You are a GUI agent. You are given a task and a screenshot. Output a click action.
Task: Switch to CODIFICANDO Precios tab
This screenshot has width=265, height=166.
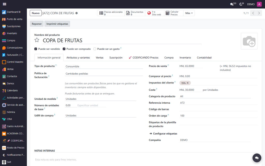click(x=143, y=58)
